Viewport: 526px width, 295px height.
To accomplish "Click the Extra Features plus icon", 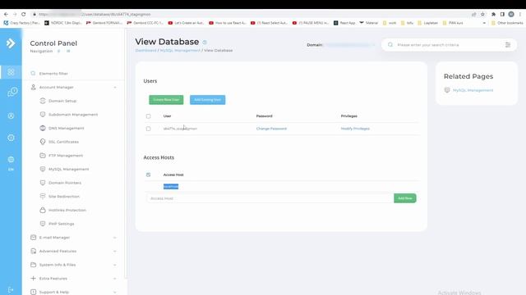I will coord(33,279).
